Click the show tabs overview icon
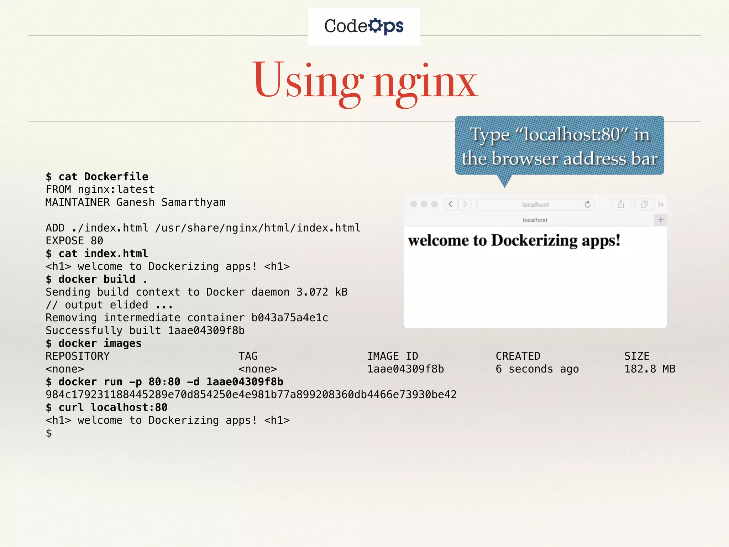 click(x=644, y=204)
